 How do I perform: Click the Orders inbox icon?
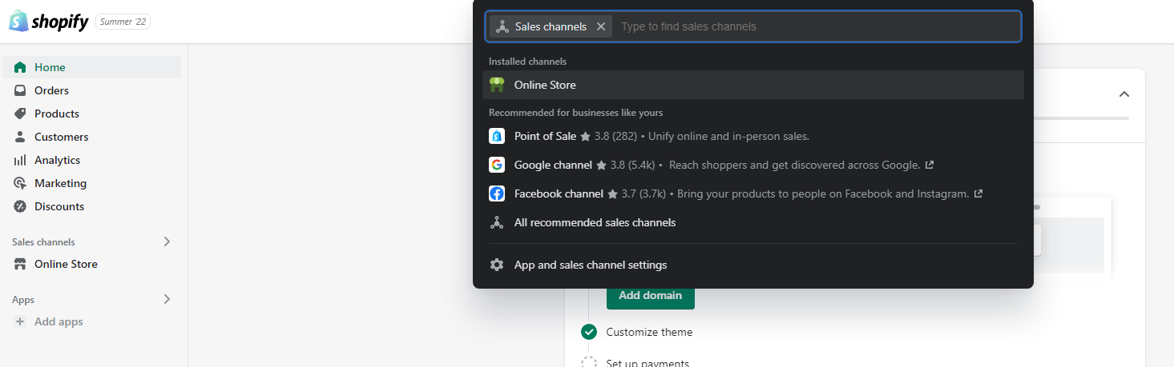[20, 90]
